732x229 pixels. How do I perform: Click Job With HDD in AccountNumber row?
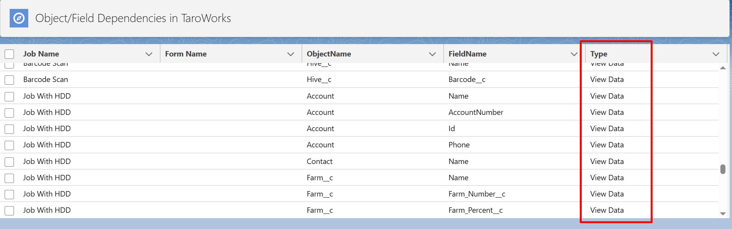tap(47, 112)
